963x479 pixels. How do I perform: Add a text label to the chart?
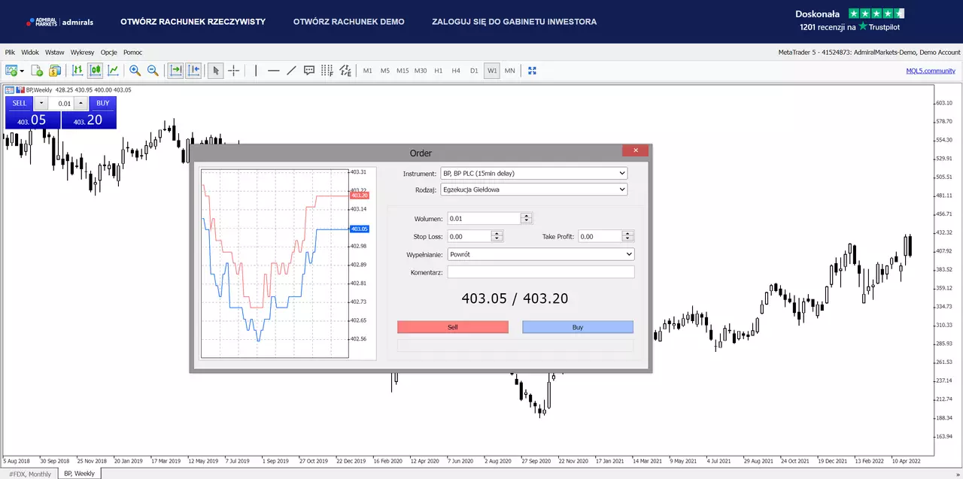(x=309, y=71)
